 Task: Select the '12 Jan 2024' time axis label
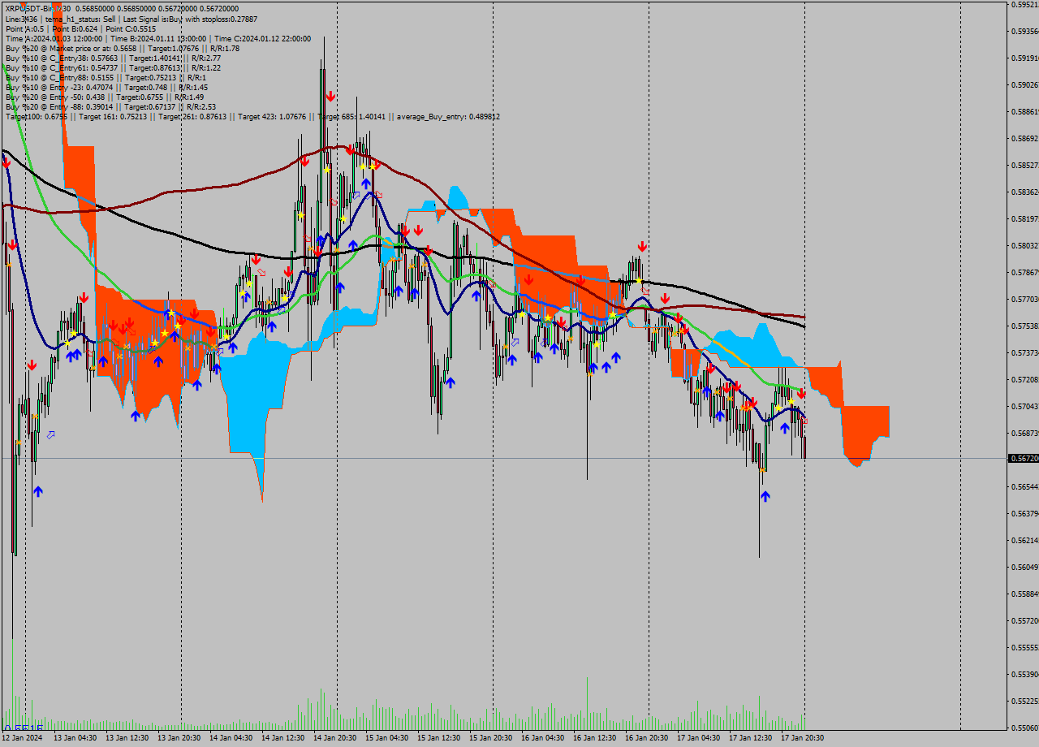(x=22, y=738)
